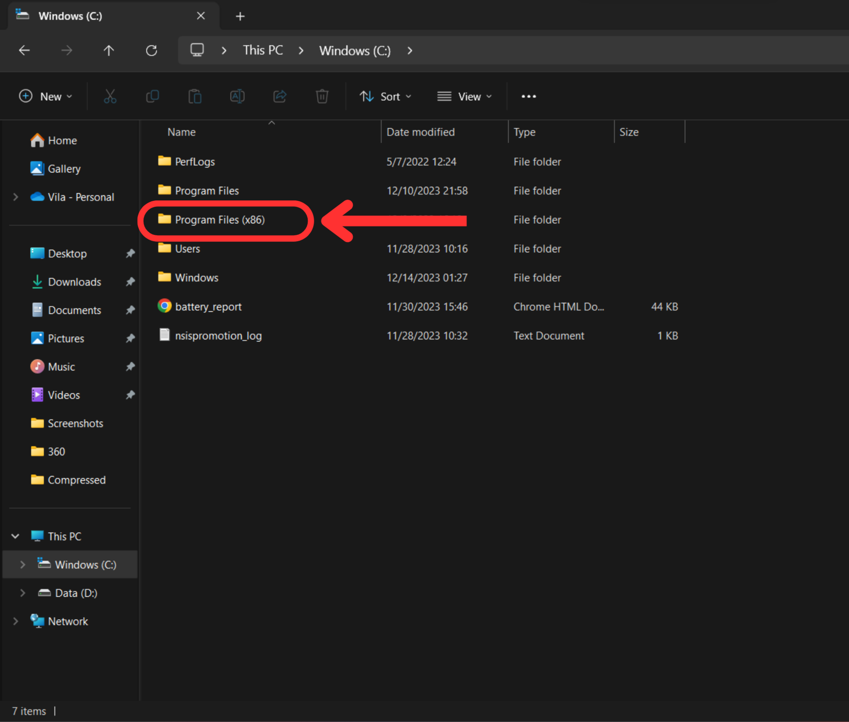Go up one directory level
The width and height of the screenshot is (849, 722).
pyautogui.click(x=109, y=50)
